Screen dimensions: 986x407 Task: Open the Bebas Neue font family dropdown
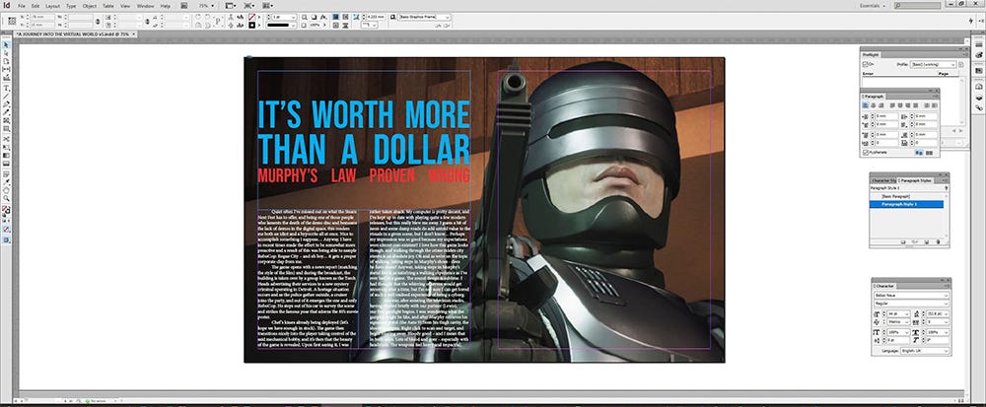[x=911, y=296]
